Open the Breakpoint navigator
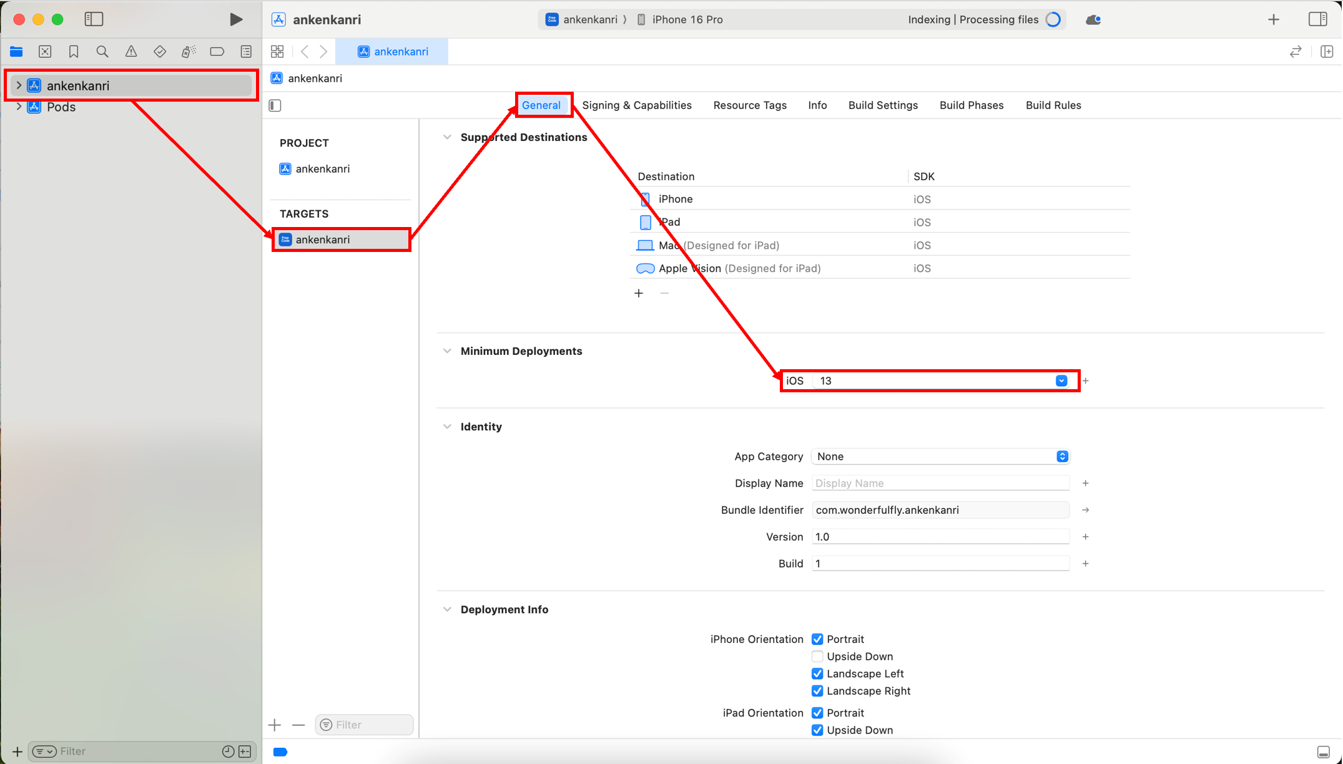 (x=217, y=52)
